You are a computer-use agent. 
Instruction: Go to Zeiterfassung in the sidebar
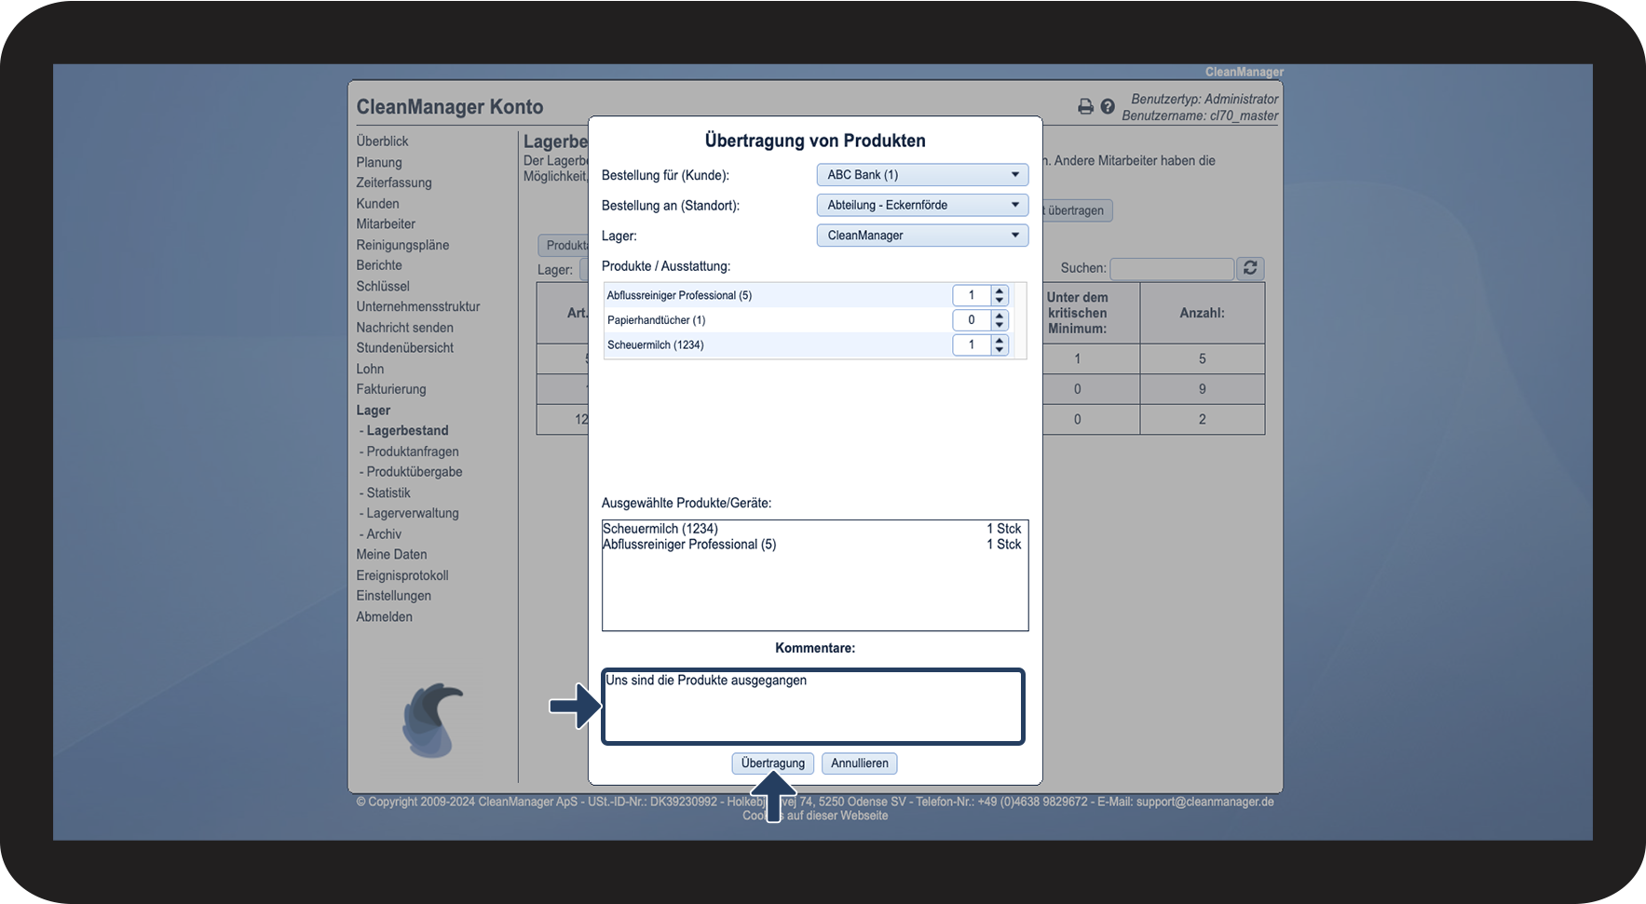[x=394, y=182]
